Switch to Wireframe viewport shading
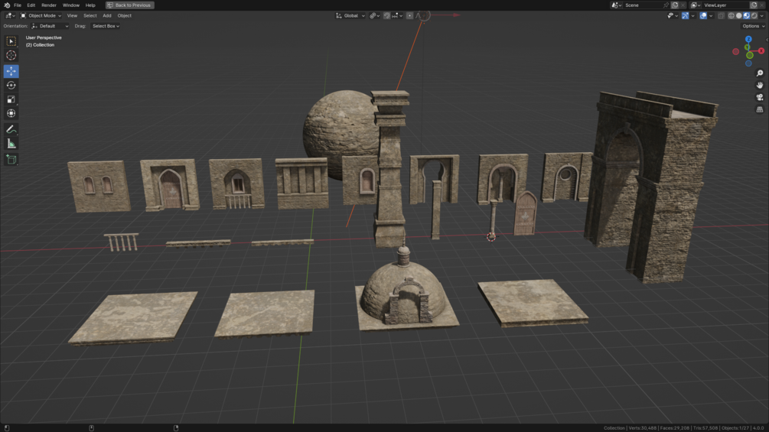This screenshot has width=769, height=432. pyautogui.click(x=732, y=15)
